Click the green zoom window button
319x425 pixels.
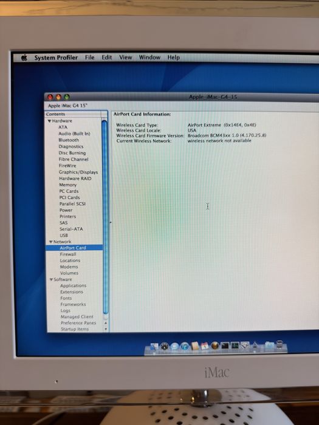pyautogui.click(x=67, y=97)
